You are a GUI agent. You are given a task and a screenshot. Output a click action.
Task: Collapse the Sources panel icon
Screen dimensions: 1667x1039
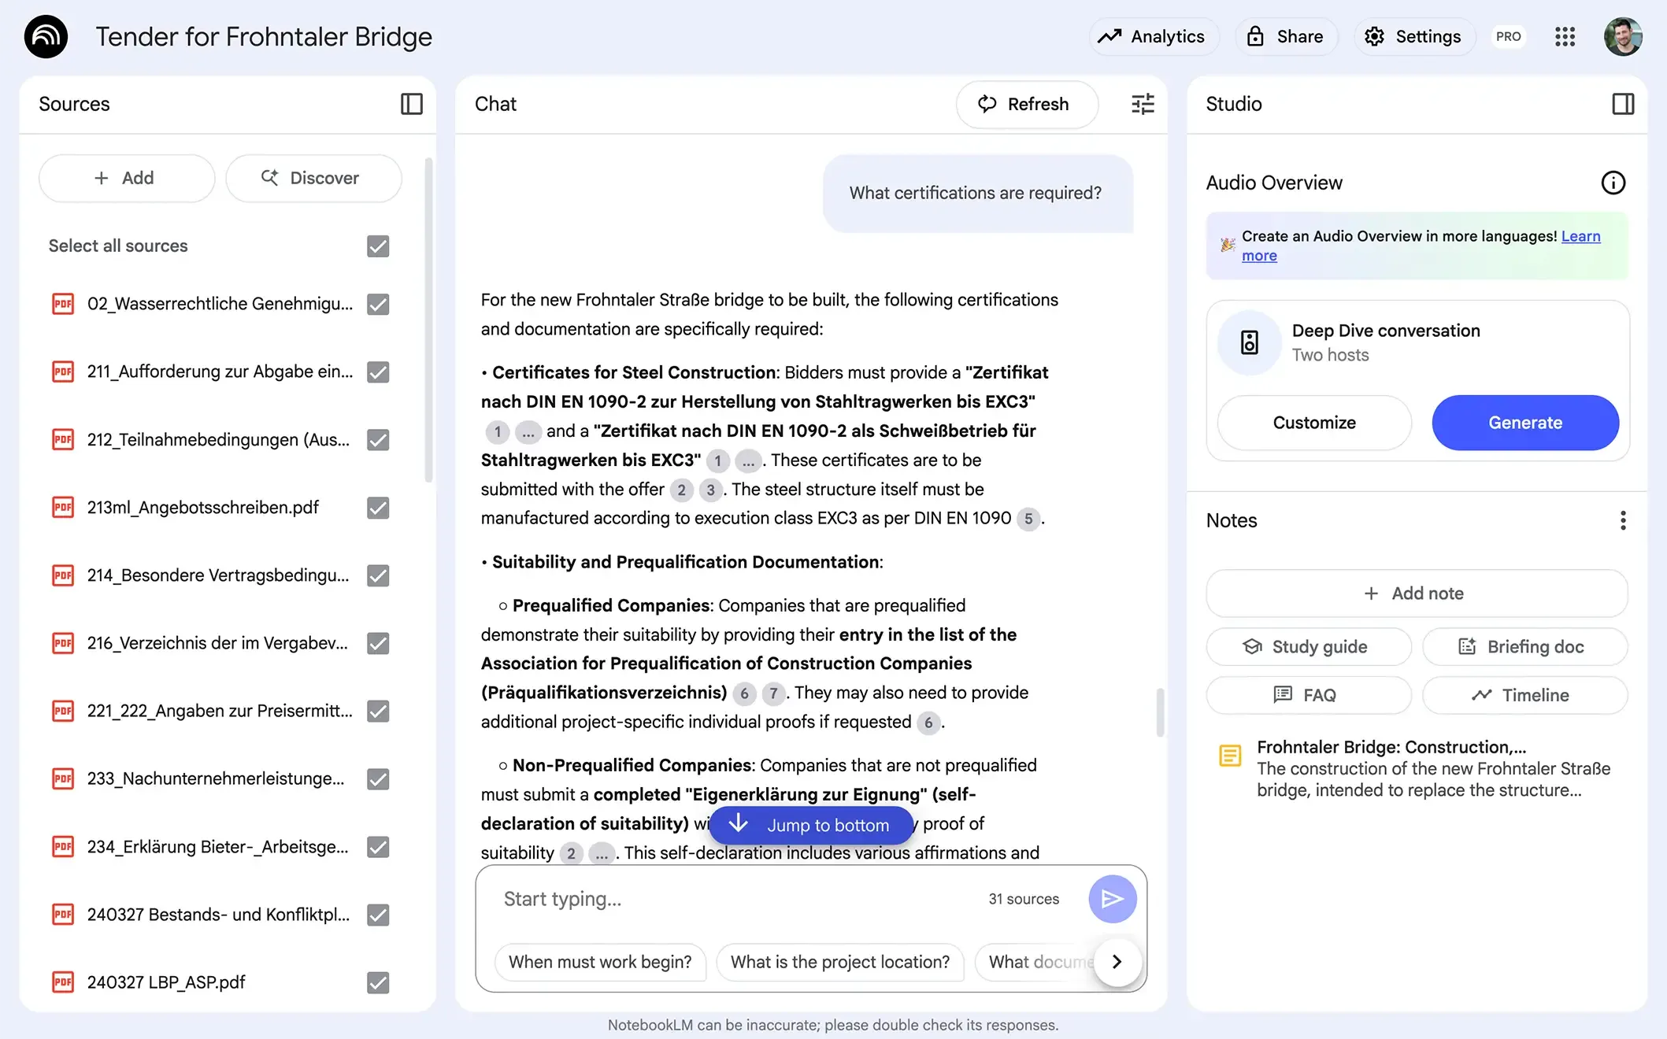(x=411, y=104)
